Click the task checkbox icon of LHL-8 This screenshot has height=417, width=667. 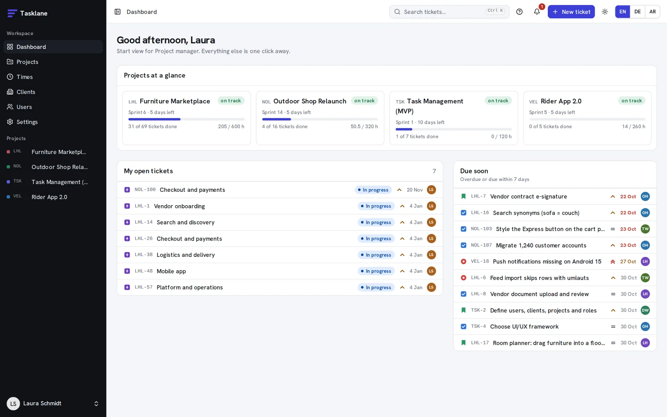pos(464,294)
